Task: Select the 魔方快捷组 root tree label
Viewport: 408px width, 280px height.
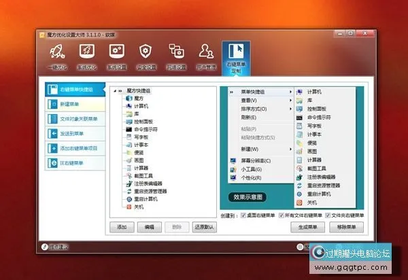Action: coord(139,91)
